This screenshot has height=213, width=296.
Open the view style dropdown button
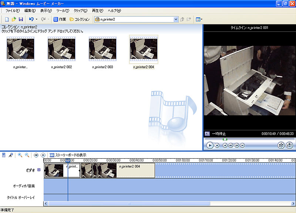[x=199, y=19]
